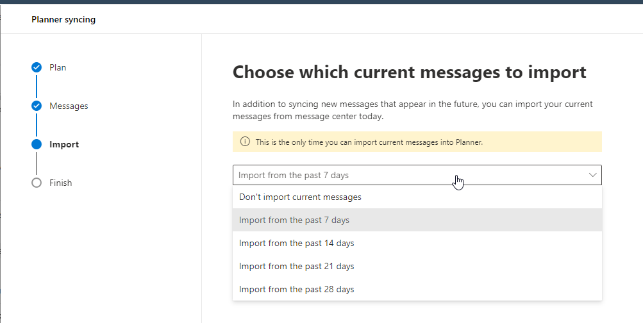Image resolution: width=643 pixels, height=323 pixels.
Task: Collapse the dropdown using the chevron arrow
Action: pyautogui.click(x=592, y=175)
